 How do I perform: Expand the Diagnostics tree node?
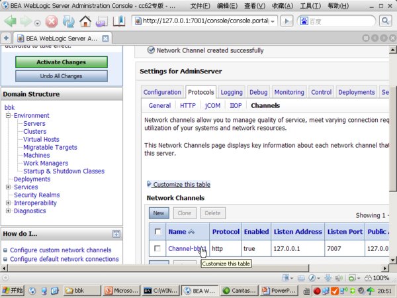pyautogui.click(x=8, y=211)
